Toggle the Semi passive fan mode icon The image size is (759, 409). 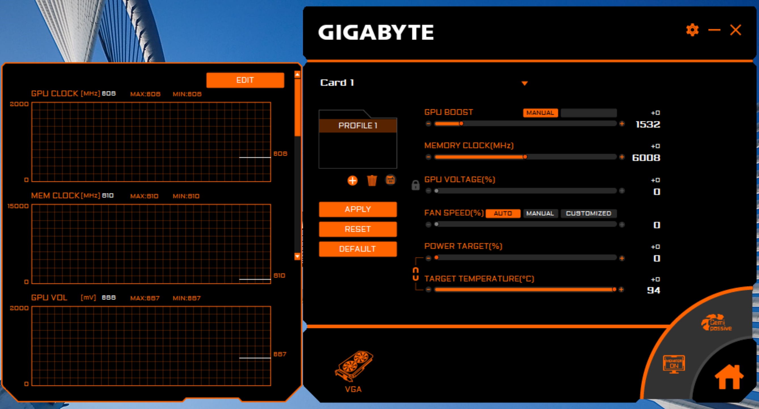click(x=716, y=323)
